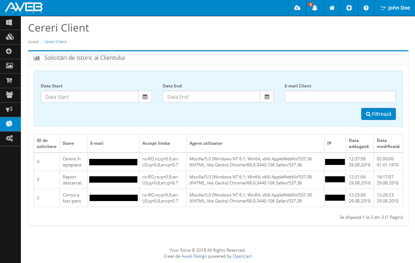Viewport: 415px width, 263px height.
Task: Focus the E-mail Client input field
Action: (340, 97)
